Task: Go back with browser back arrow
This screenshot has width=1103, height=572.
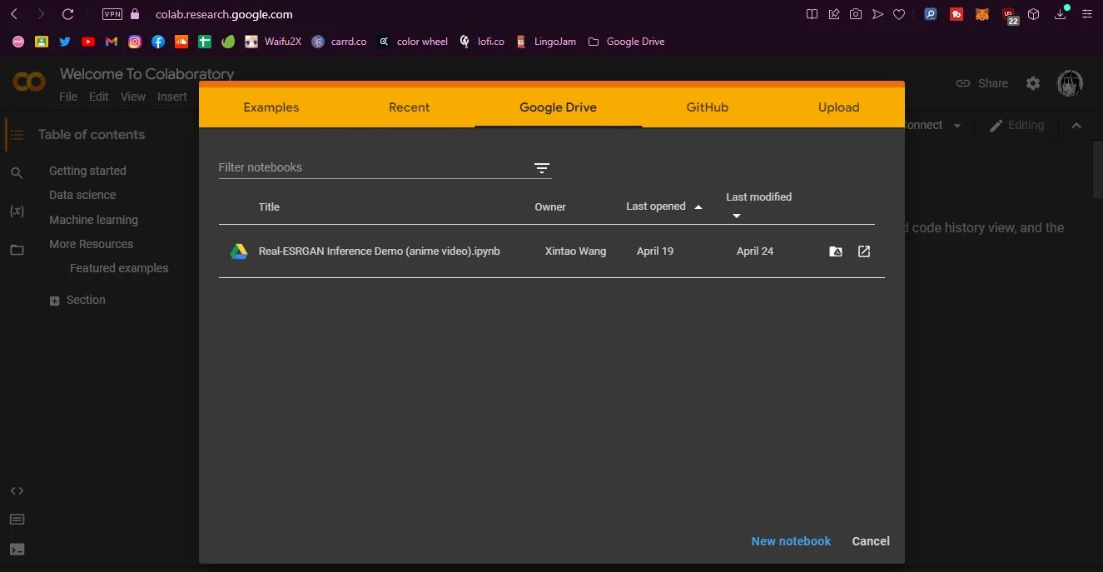Action: 14,14
